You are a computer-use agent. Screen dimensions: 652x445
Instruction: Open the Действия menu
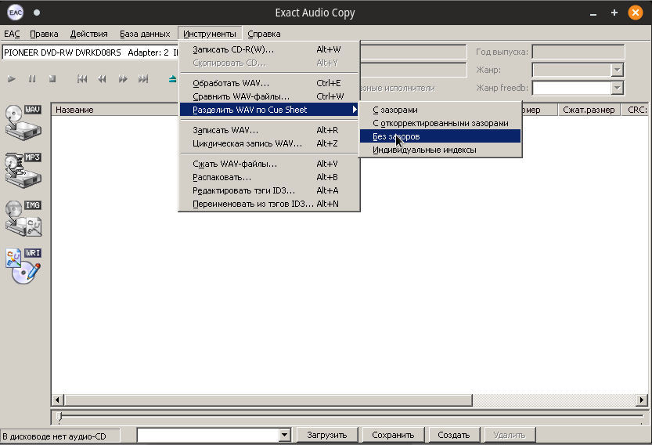pos(89,34)
